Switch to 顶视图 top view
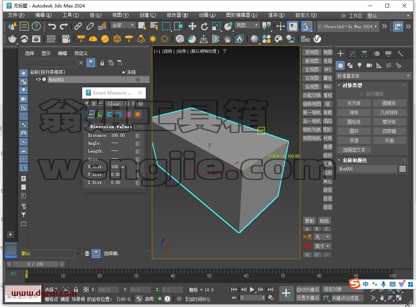416x307 pixels. 312,52
